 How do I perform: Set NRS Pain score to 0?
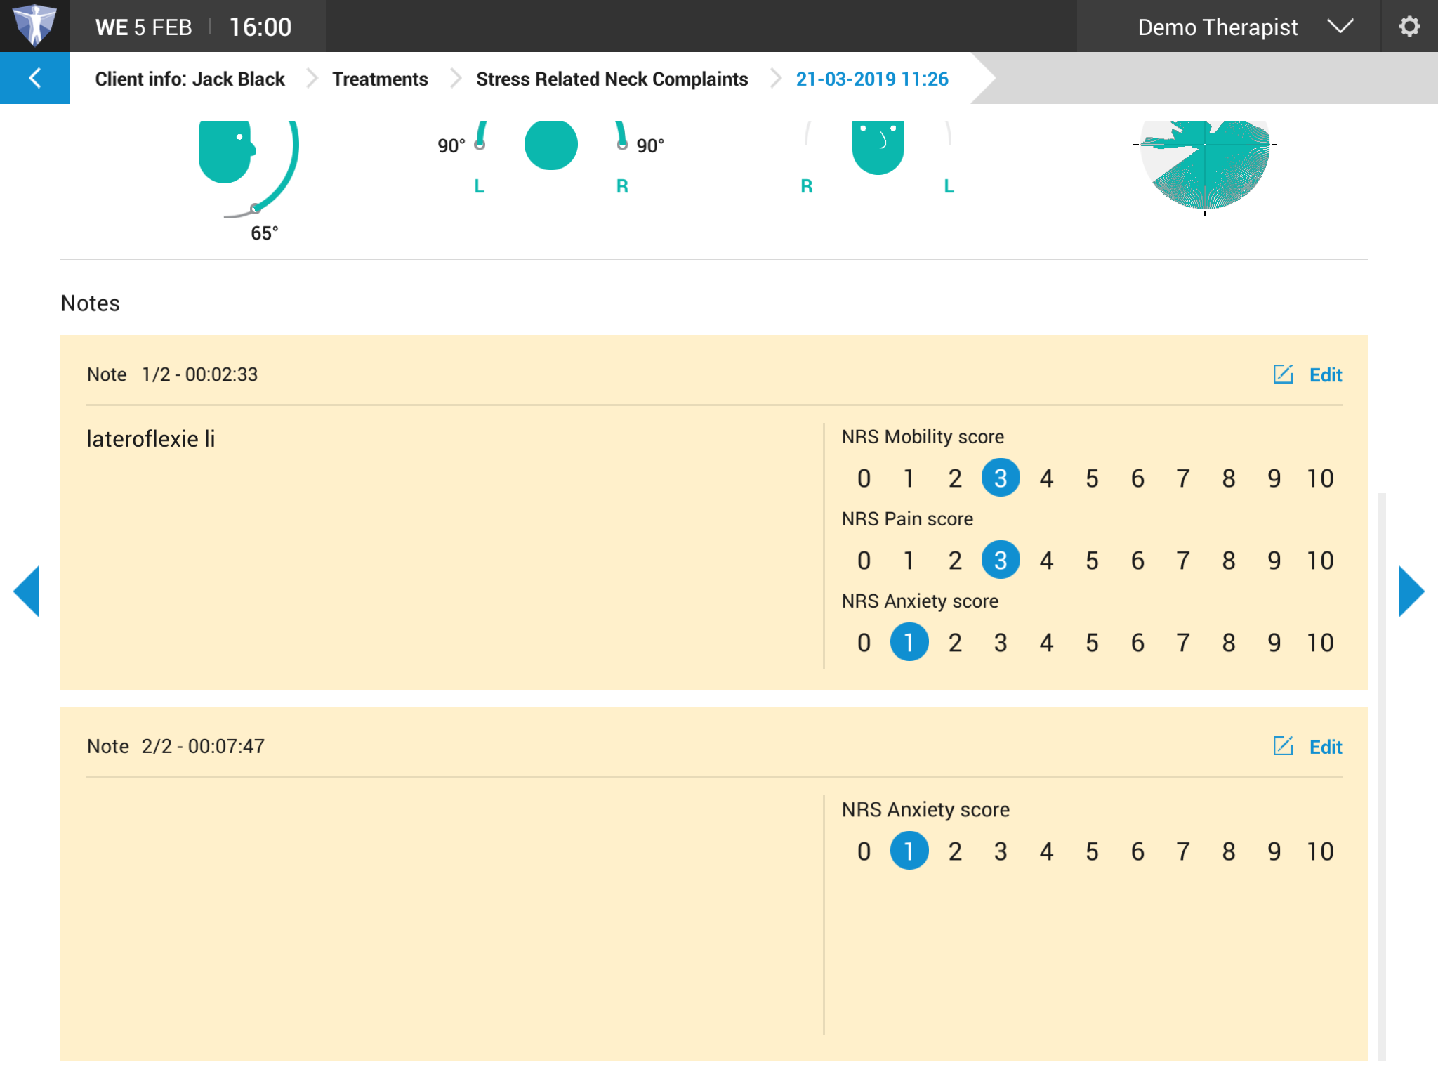tap(864, 561)
